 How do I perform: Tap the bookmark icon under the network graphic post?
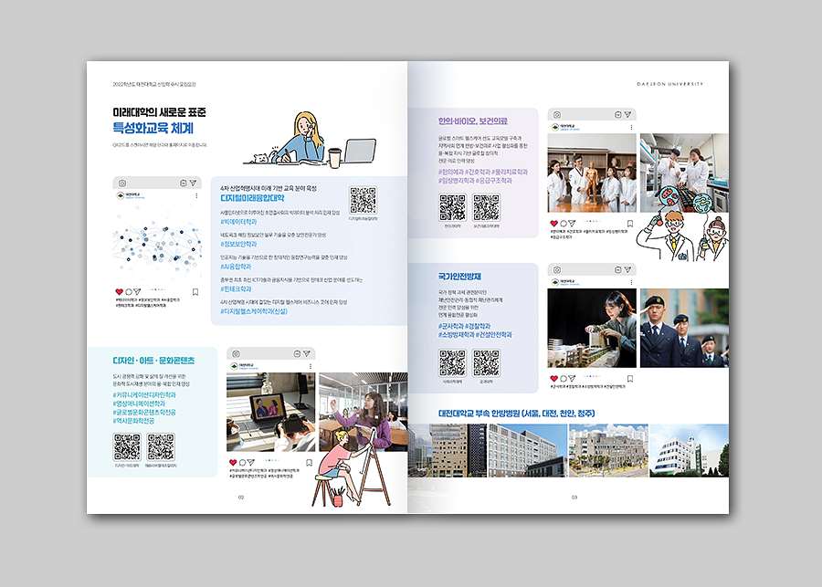pos(195,292)
